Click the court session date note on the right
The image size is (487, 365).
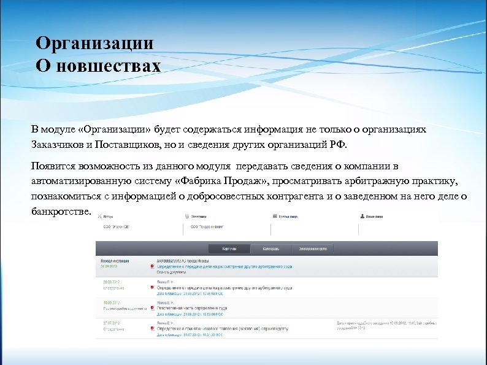(386, 326)
